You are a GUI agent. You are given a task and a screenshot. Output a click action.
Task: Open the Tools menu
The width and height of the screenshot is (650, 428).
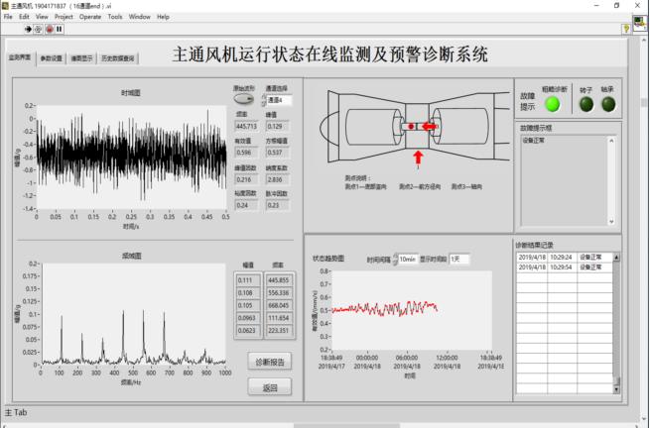click(115, 17)
